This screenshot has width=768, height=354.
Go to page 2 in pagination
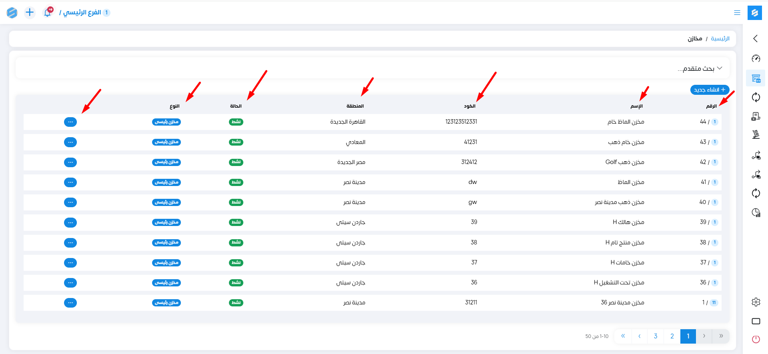point(672,336)
